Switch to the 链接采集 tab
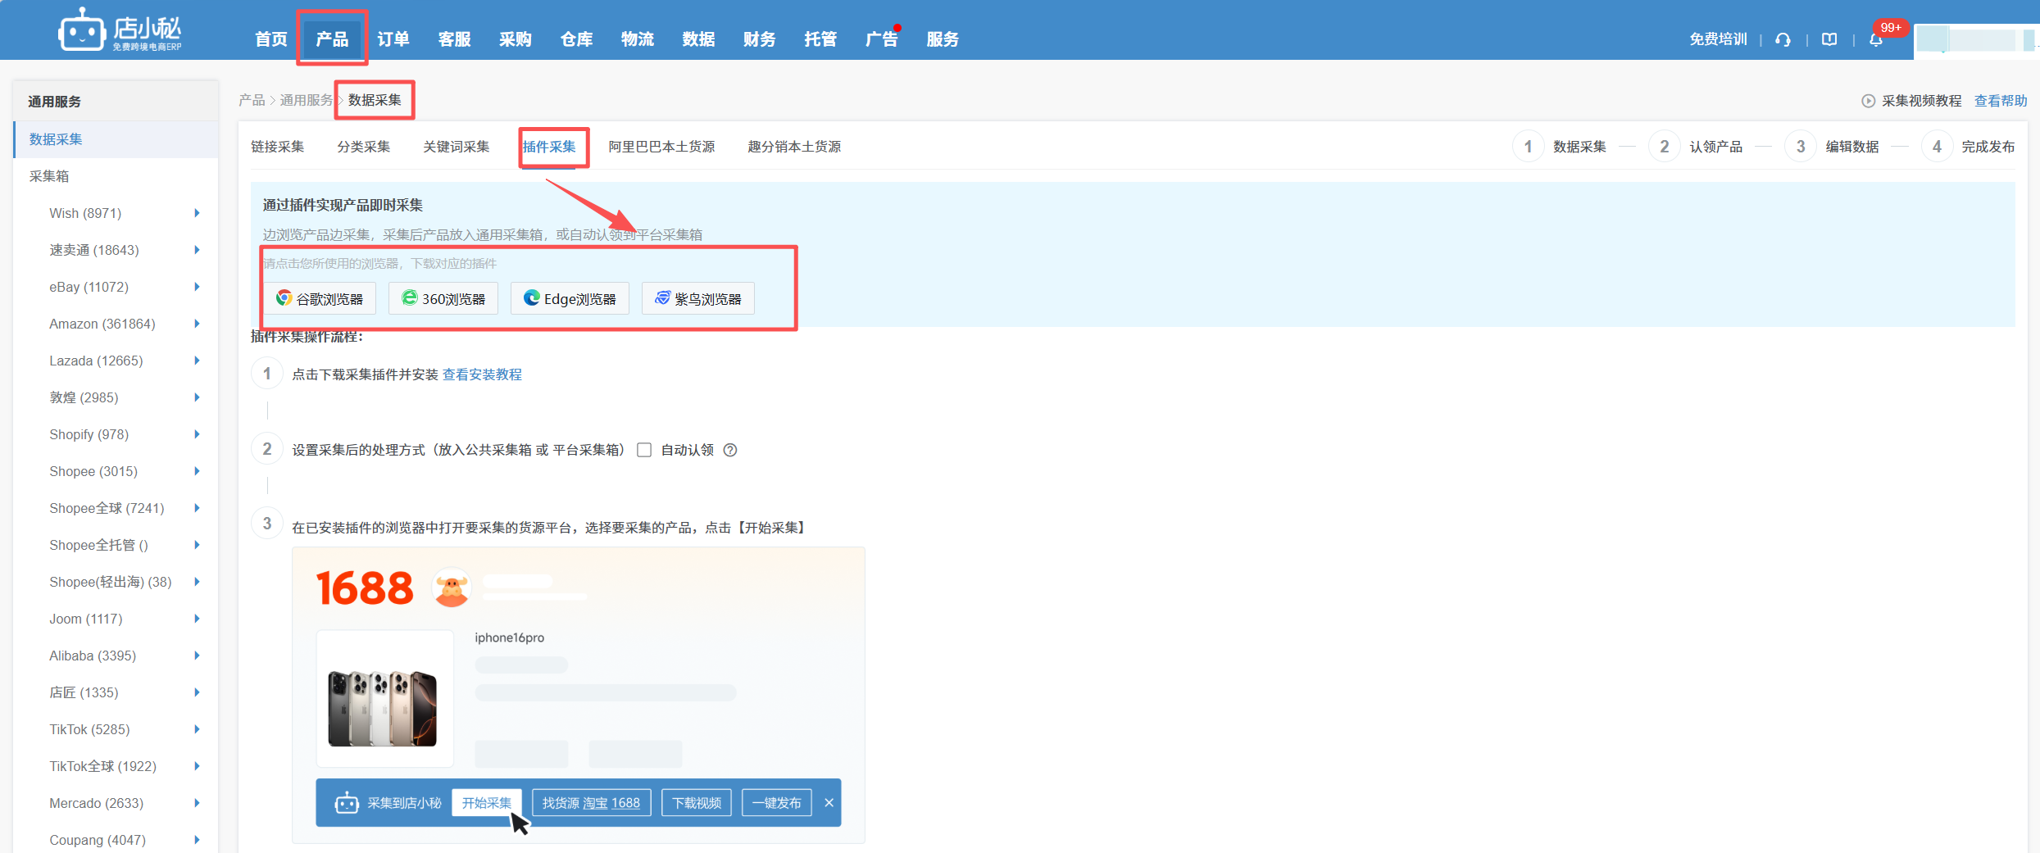 point(277,147)
